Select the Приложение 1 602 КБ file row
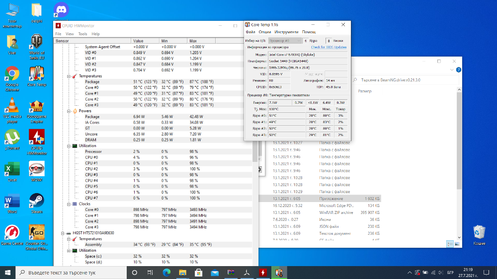497x279 pixels. click(320, 199)
